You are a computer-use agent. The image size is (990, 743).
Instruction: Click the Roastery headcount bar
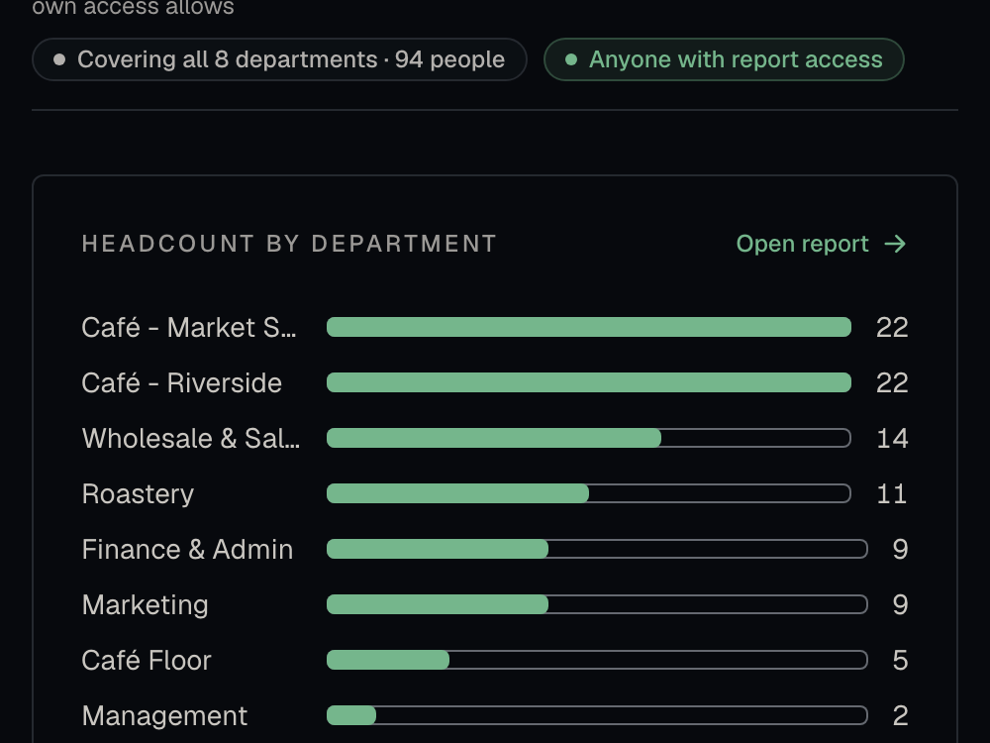[589, 494]
